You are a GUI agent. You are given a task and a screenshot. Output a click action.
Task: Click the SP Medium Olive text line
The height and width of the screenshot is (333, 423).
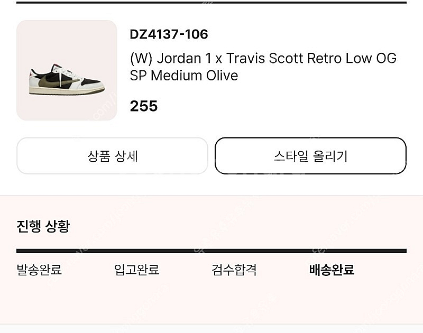coord(184,76)
